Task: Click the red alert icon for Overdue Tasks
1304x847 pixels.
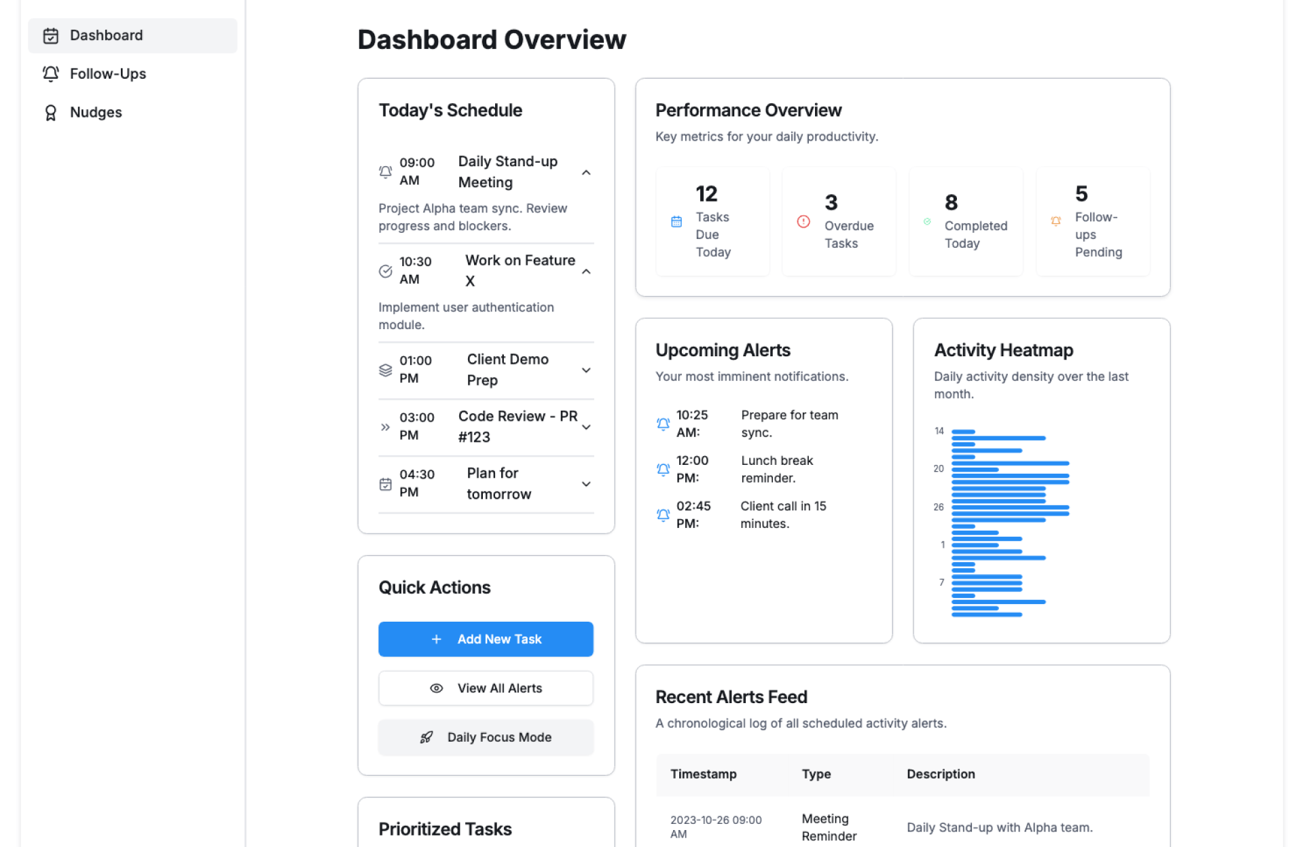Action: point(803,221)
